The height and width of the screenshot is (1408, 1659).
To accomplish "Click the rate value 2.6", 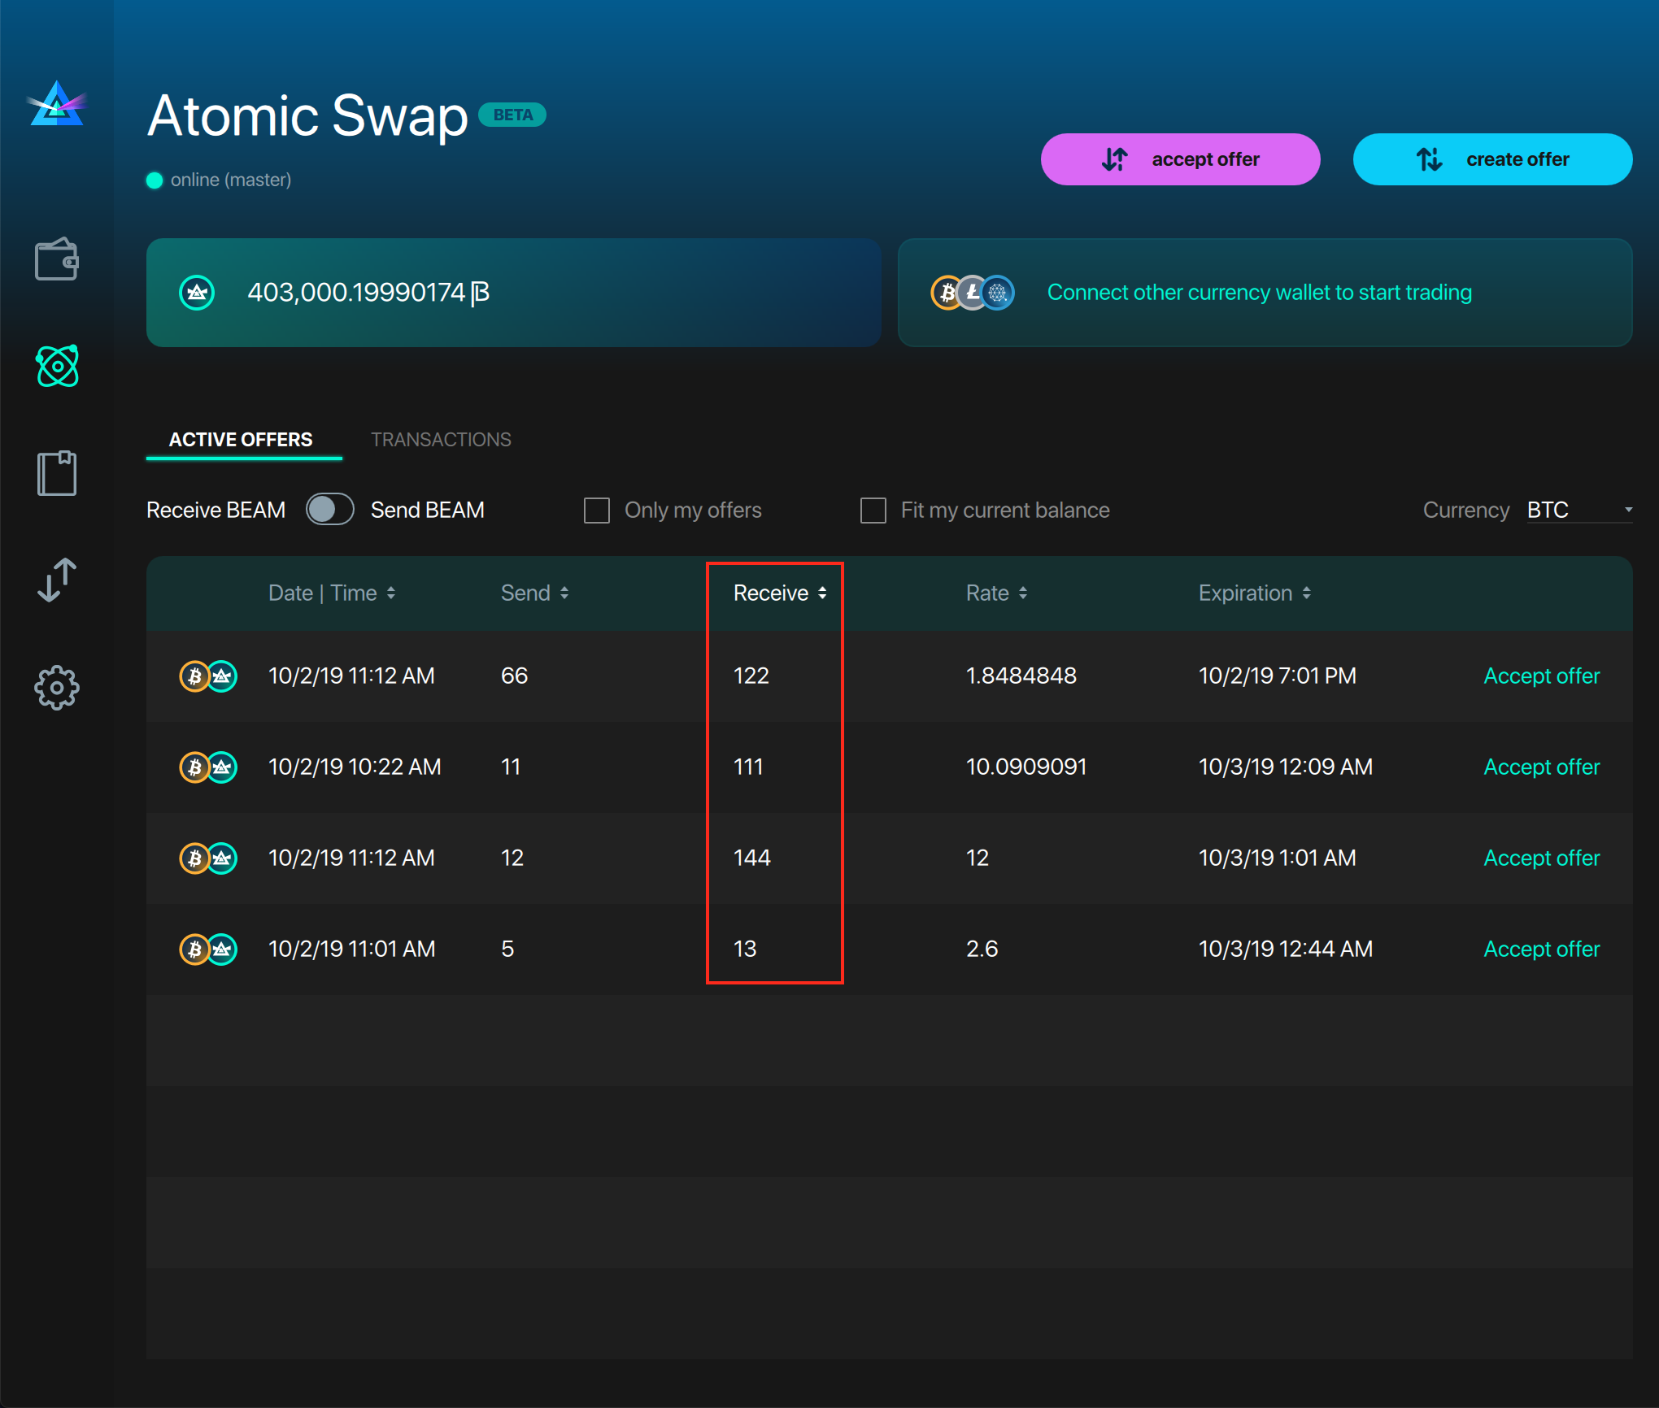I will pyautogui.click(x=982, y=950).
